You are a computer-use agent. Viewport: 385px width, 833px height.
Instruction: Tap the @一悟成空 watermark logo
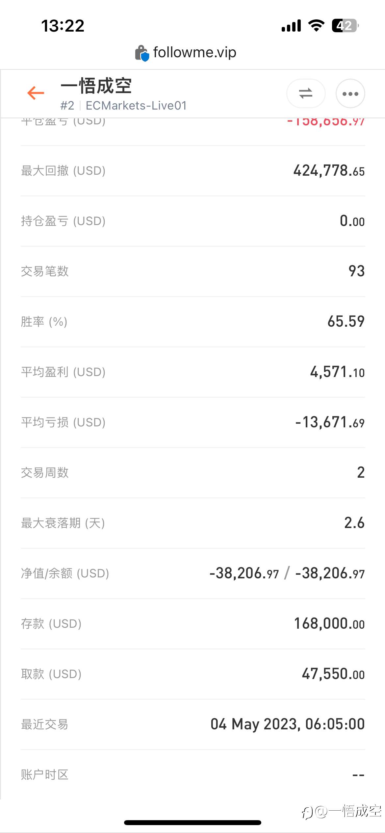[341, 811]
